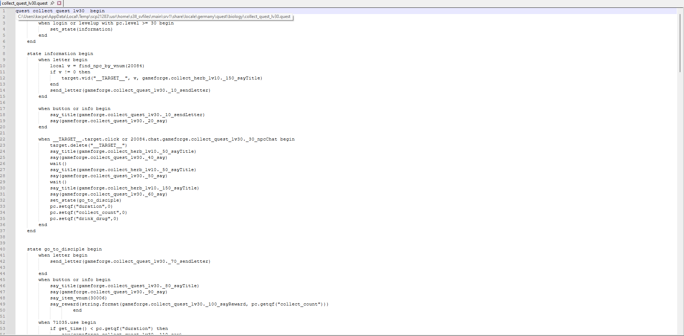Place cursor on say_item_vnum(30006) line
This screenshot has width=684, height=336.
click(78, 298)
